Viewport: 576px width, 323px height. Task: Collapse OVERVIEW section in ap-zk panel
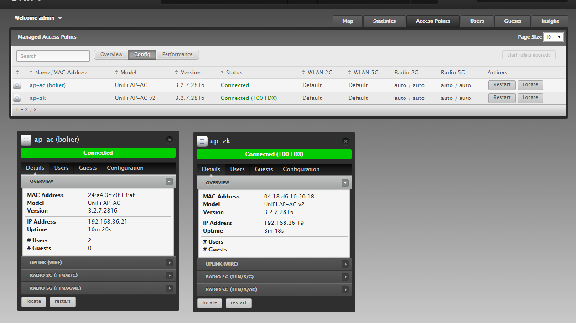(x=345, y=182)
